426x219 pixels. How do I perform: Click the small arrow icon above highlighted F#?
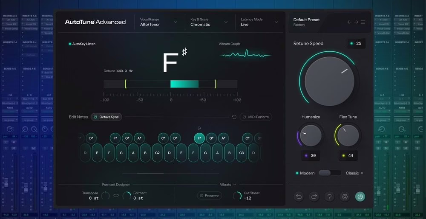pyautogui.click(x=199, y=128)
